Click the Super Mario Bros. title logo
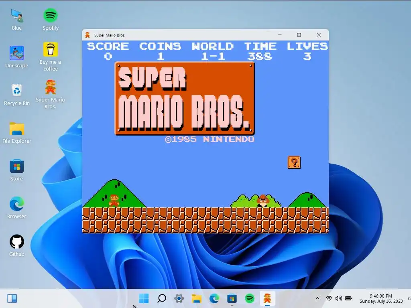 pos(185,99)
